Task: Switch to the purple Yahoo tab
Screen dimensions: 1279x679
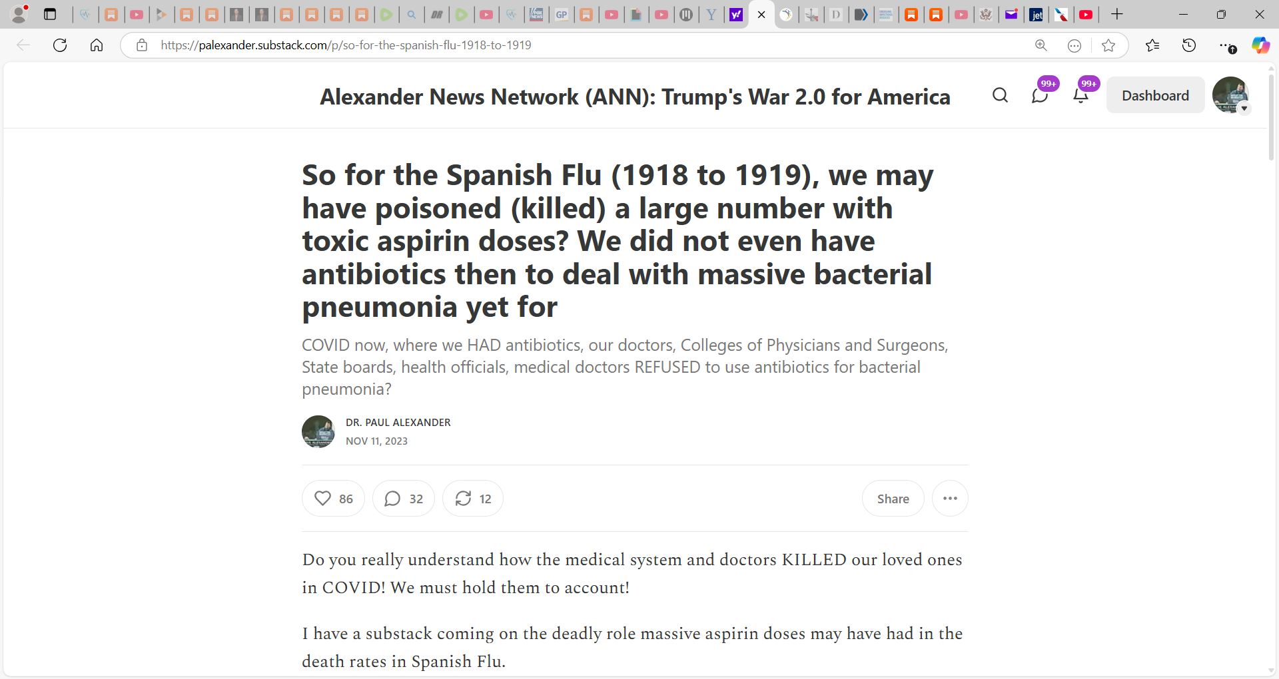Action: [736, 14]
